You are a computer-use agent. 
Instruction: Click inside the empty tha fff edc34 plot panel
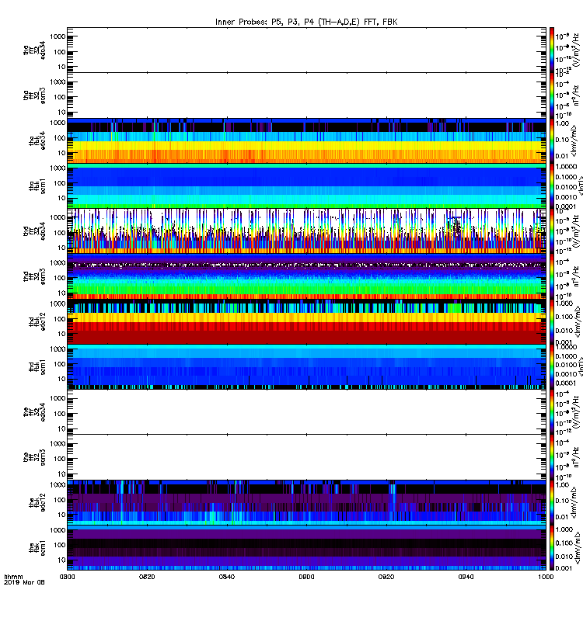[x=306, y=50]
